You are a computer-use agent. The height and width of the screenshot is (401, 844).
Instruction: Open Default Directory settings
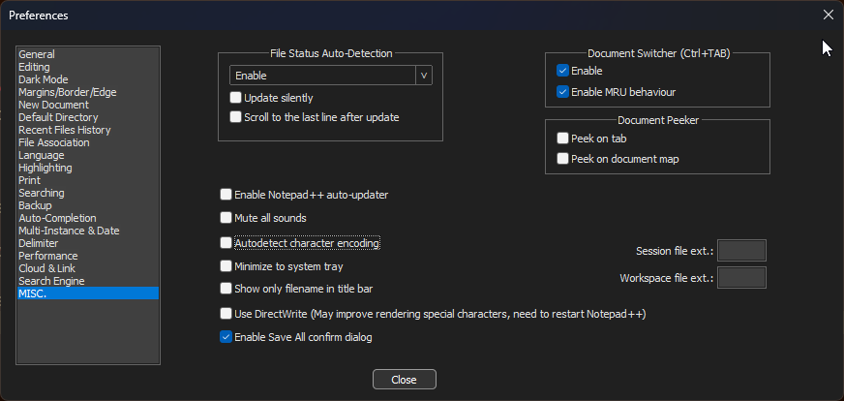click(88, 117)
